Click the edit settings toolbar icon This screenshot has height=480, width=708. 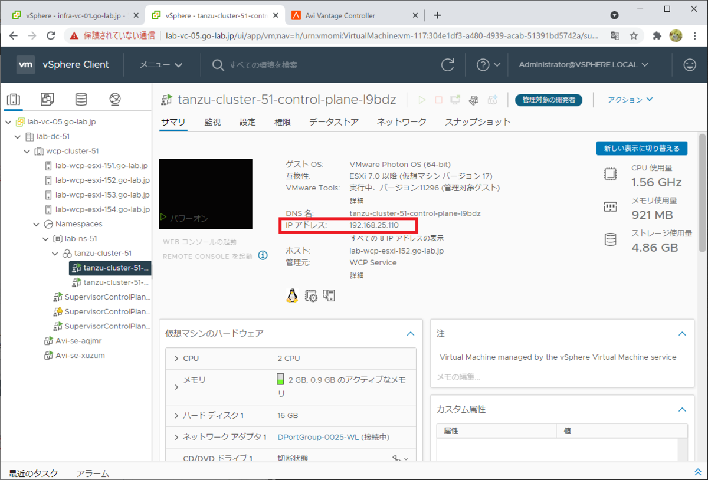click(474, 100)
